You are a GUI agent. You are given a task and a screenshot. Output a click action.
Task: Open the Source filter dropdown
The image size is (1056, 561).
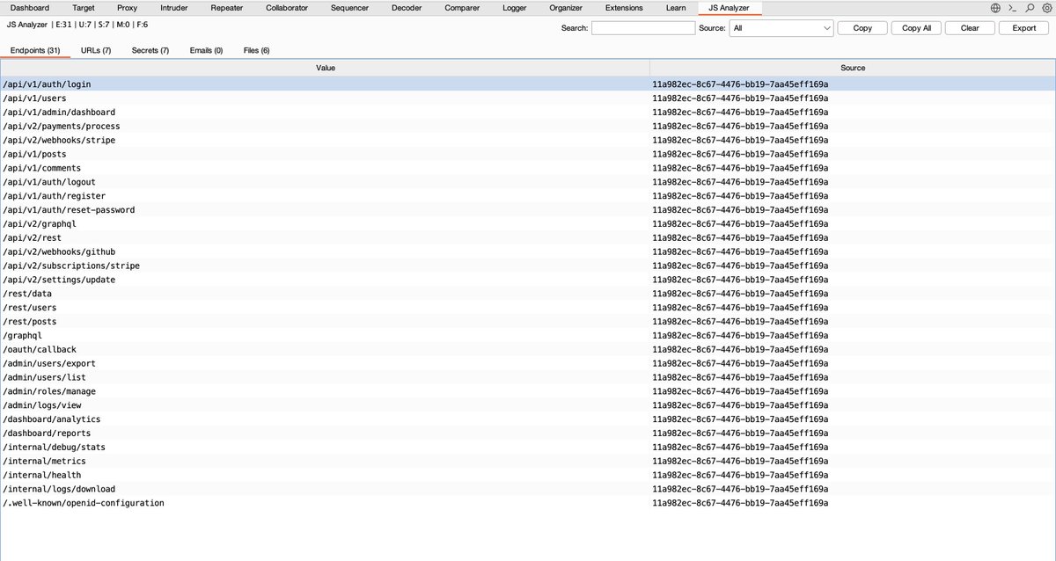click(781, 28)
